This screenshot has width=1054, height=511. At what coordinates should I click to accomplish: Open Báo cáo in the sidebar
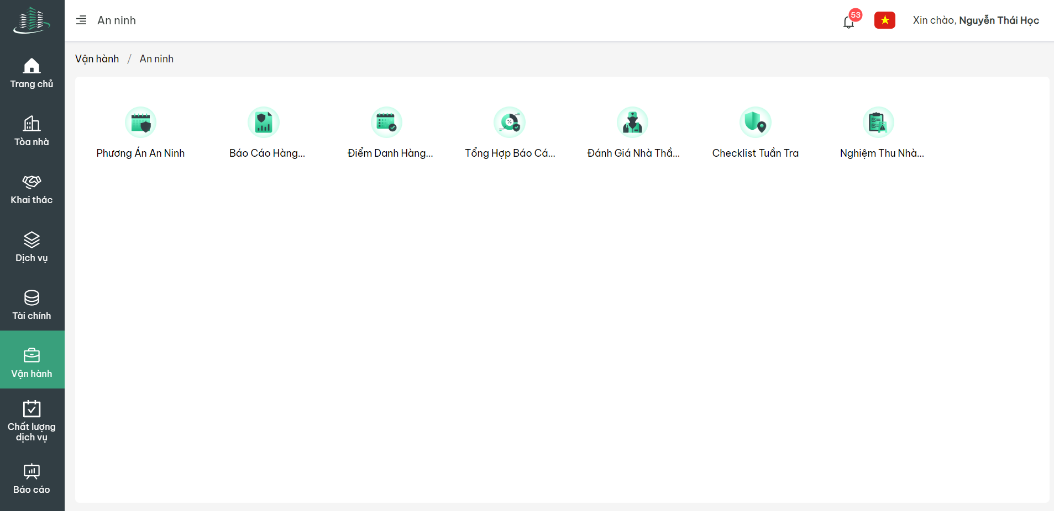(32, 478)
